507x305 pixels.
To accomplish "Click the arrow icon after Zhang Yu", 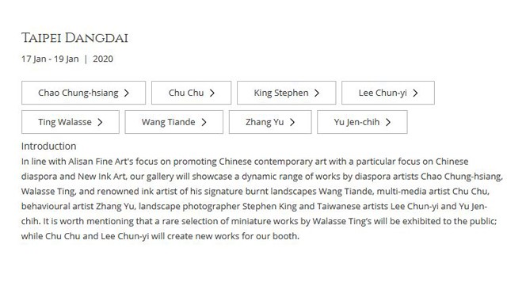I will (x=292, y=122).
